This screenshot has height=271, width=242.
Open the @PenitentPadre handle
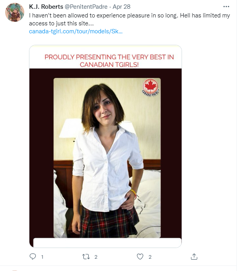coord(86,7)
